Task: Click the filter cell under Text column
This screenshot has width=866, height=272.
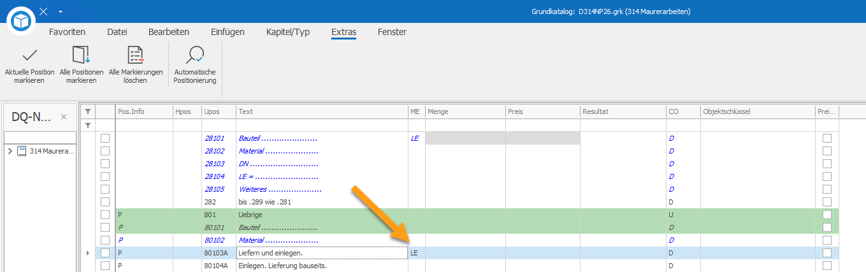Action: pos(322,125)
